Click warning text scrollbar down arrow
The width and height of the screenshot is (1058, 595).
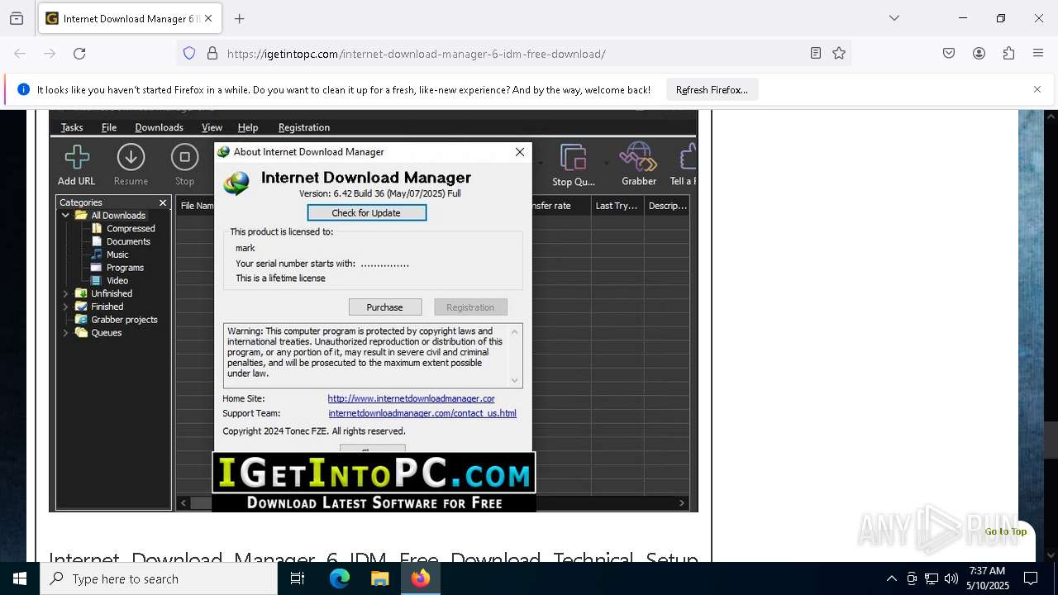click(515, 380)
